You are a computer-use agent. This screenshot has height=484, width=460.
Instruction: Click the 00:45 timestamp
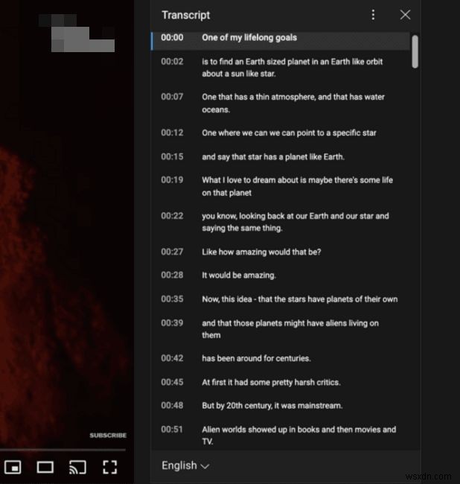coord(172,382)
